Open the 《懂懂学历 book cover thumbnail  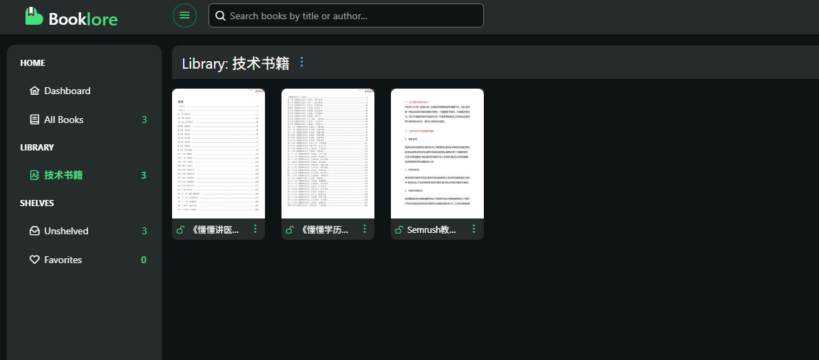point(328,153)
